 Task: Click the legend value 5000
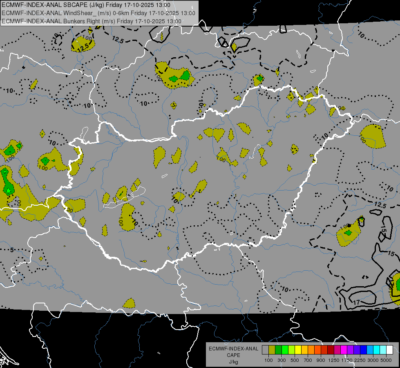[386, 360]
